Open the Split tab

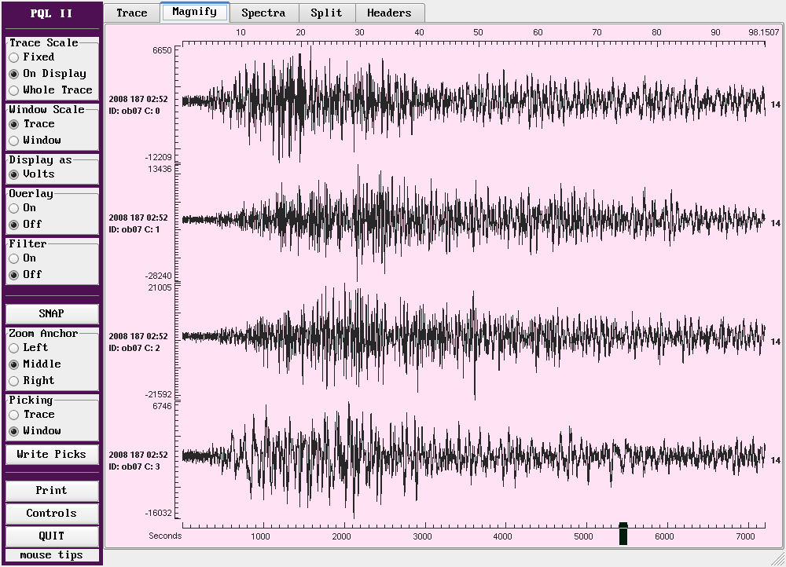click(326, 13)
